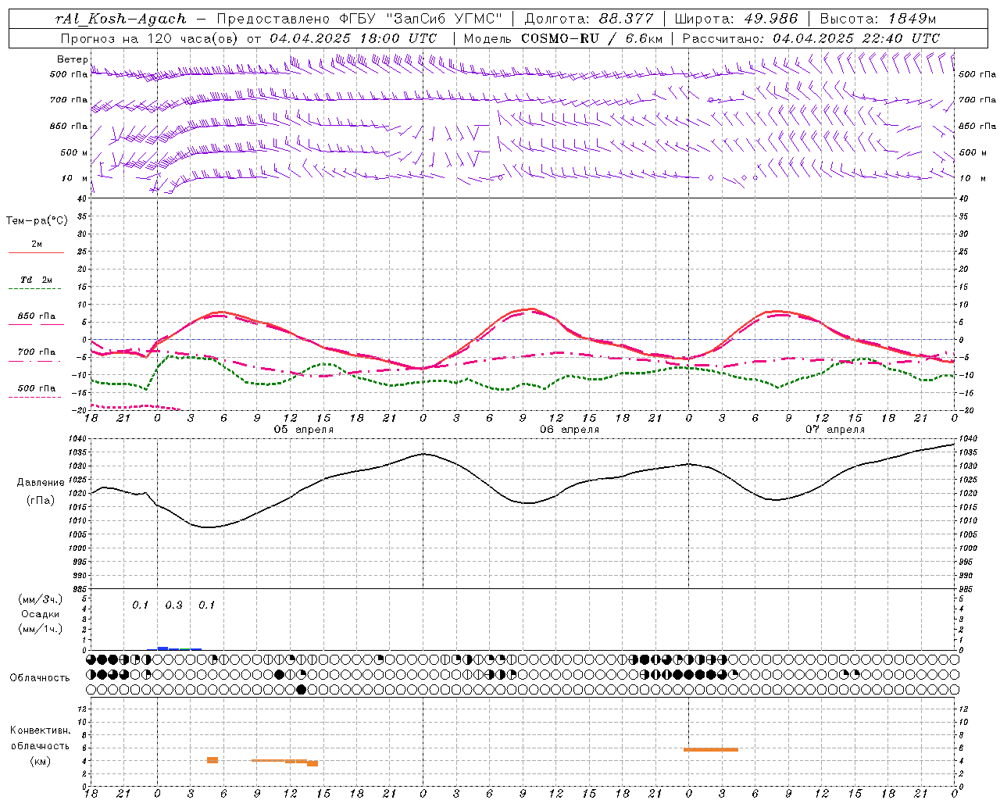The width and height of the screenshot is (1000, 800).
Task: Click the station name rAl_Kosh-Agach
Action: (122, 19)
